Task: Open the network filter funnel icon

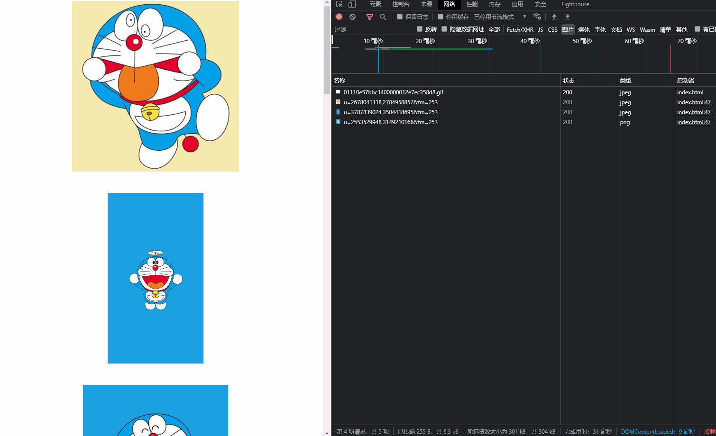Action: [370, 17]
